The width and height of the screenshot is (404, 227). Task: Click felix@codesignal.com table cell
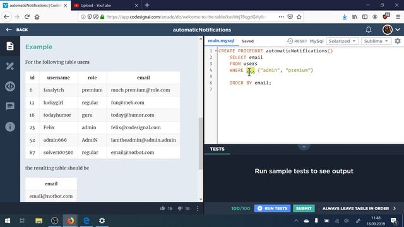(x=143, y=127)
